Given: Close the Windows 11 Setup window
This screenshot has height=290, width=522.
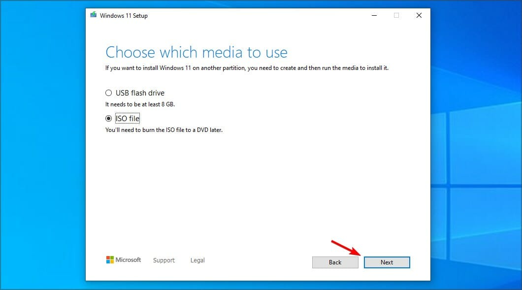Looking at the screenshot, I should click(419, 15).
